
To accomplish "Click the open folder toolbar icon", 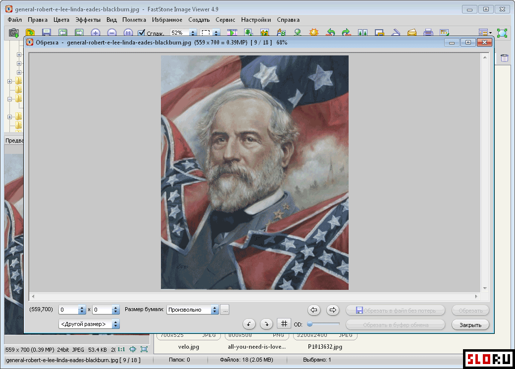I will coord(30,33).
